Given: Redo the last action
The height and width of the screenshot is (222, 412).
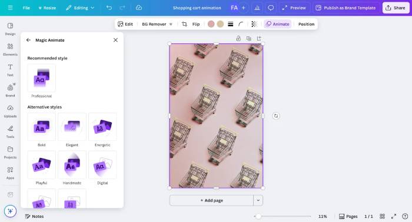Looking at the screenshot, I should (x=122, y=8).
